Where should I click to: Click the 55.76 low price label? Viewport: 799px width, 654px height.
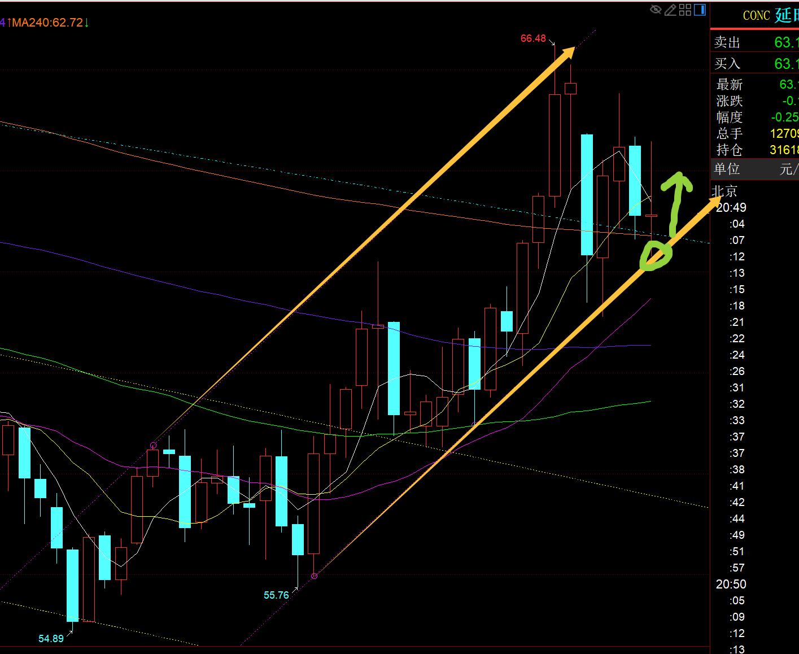pyautogui.click(x=276, y=595)
